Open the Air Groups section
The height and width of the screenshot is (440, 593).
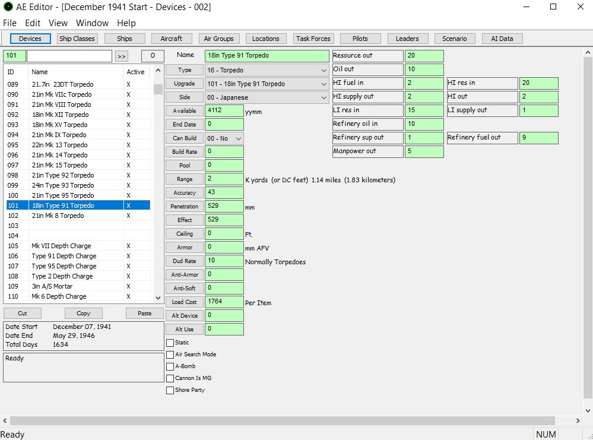click(x=218, y=39)
